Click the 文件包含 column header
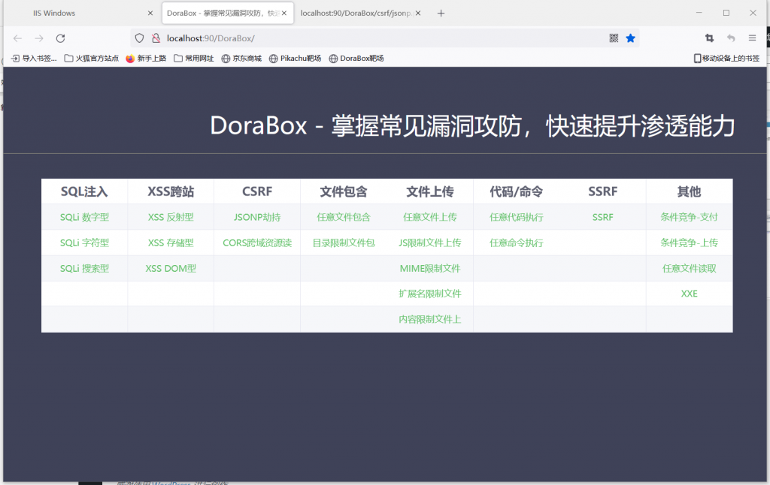 (344, 191)
